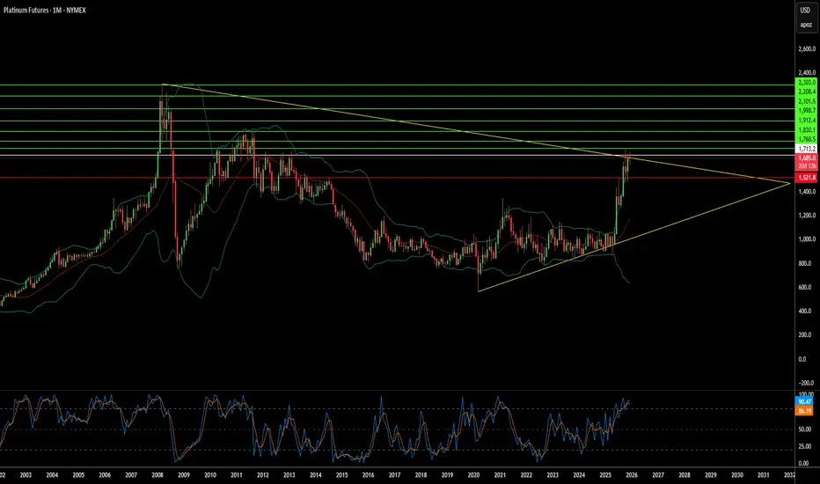Click the red 1,521.8 price label
This screenshot has width=820, height=484.
(x=806, y=178)
